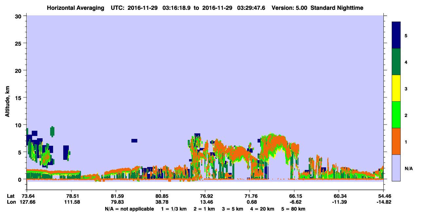Click longitude value -11.39
Image resolution: width=426 pixels, height=218 pixels.
tap(339, 202)
